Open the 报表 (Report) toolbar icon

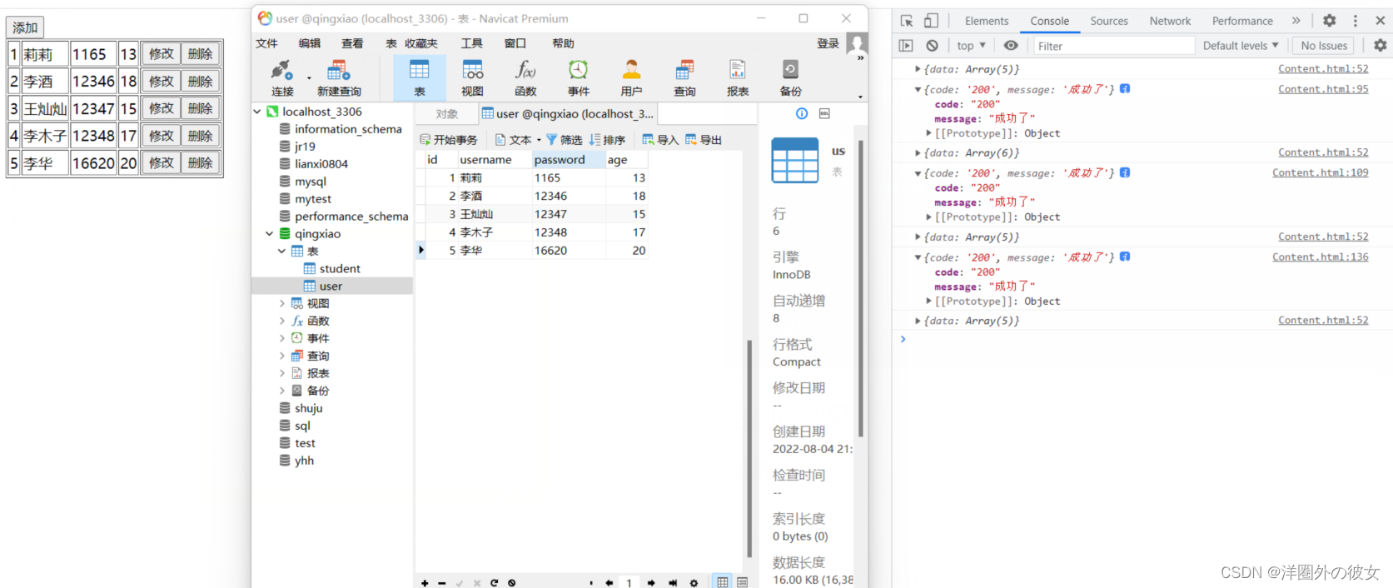coord(738,78)
